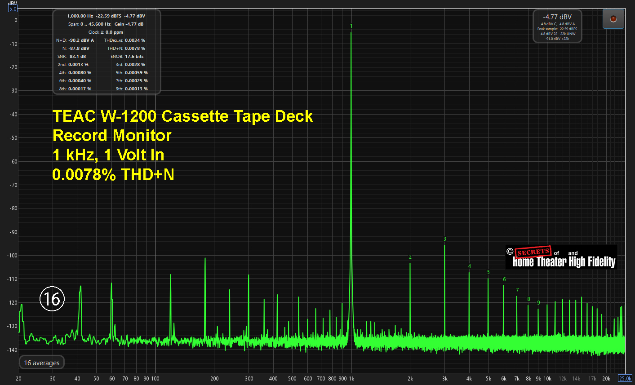The width and height of the screenshot is (635, 385).
Task: Click the 100 frequency axis label
Action: [x=155, y=379]
